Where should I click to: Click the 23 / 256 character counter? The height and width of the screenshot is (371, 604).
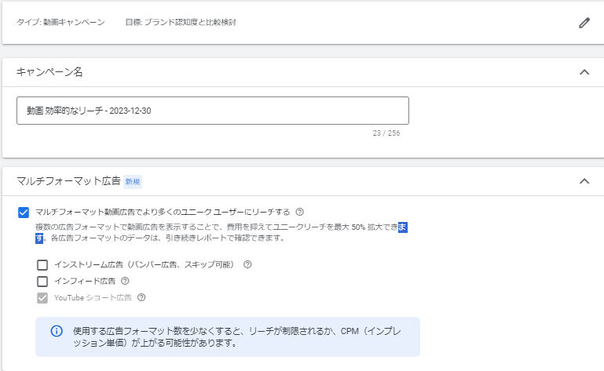[386, 133]
